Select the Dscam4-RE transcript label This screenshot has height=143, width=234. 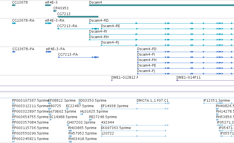pos(111,26)
